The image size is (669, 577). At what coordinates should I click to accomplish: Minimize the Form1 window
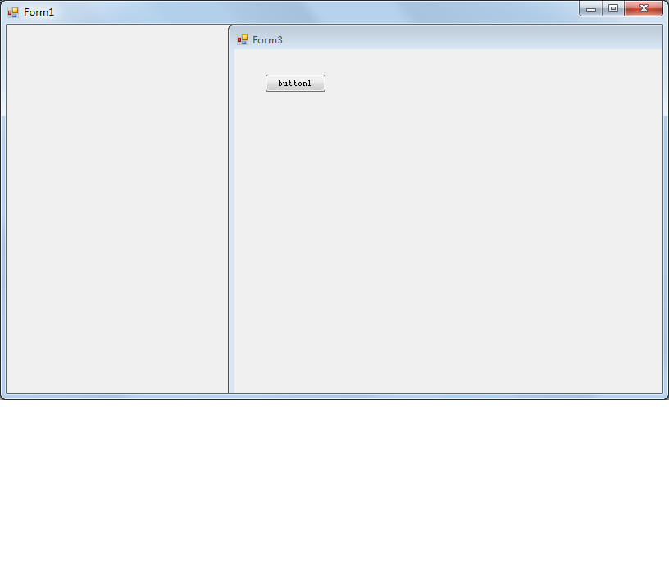[592, 8]
